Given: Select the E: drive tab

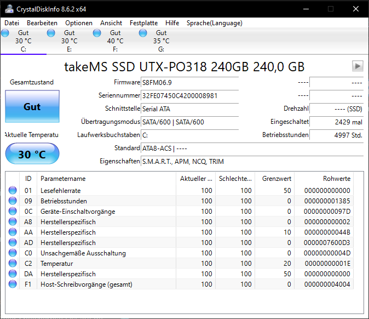Looking at the screenshot, I should click(x=69, y=41).
